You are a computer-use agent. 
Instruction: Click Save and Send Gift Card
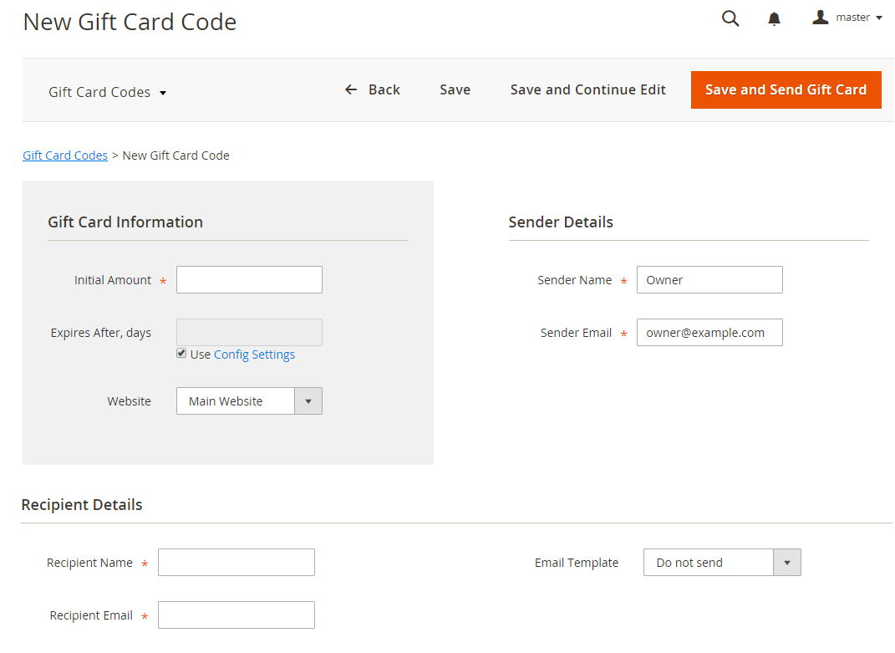coord(786,89)
